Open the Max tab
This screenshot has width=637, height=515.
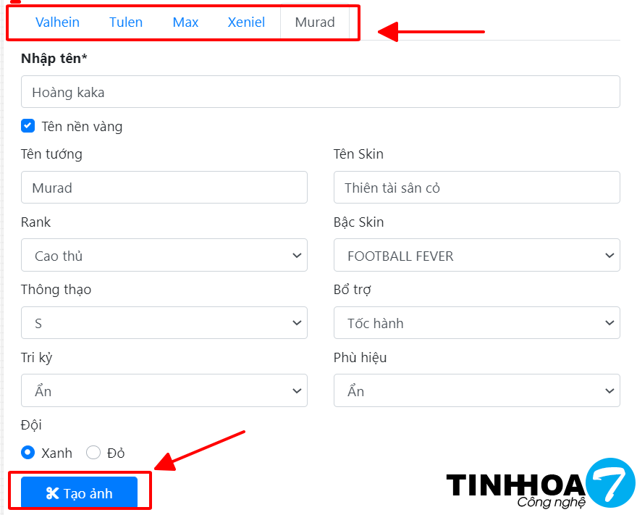[185, 22]
